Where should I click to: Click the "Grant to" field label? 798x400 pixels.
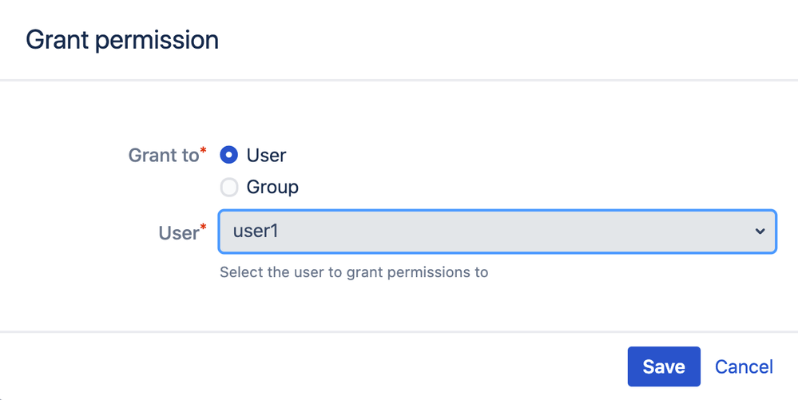coord(164,155)
